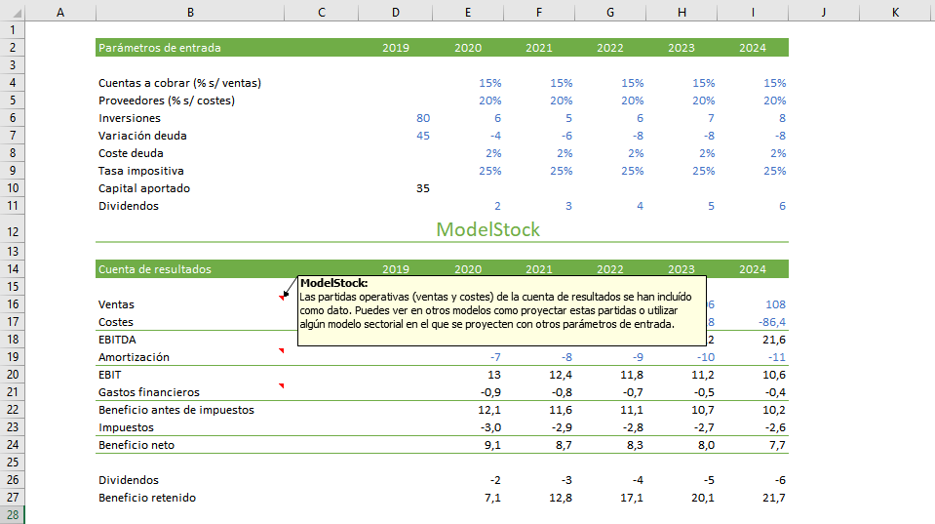
Task: Click the red comment indicator on Gastos financieros row
Action: [281, 386]
